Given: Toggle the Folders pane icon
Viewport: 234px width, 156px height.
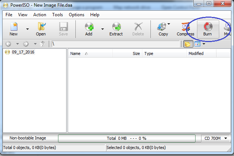Looking at the screenshot, I should (x=188, y=44).
